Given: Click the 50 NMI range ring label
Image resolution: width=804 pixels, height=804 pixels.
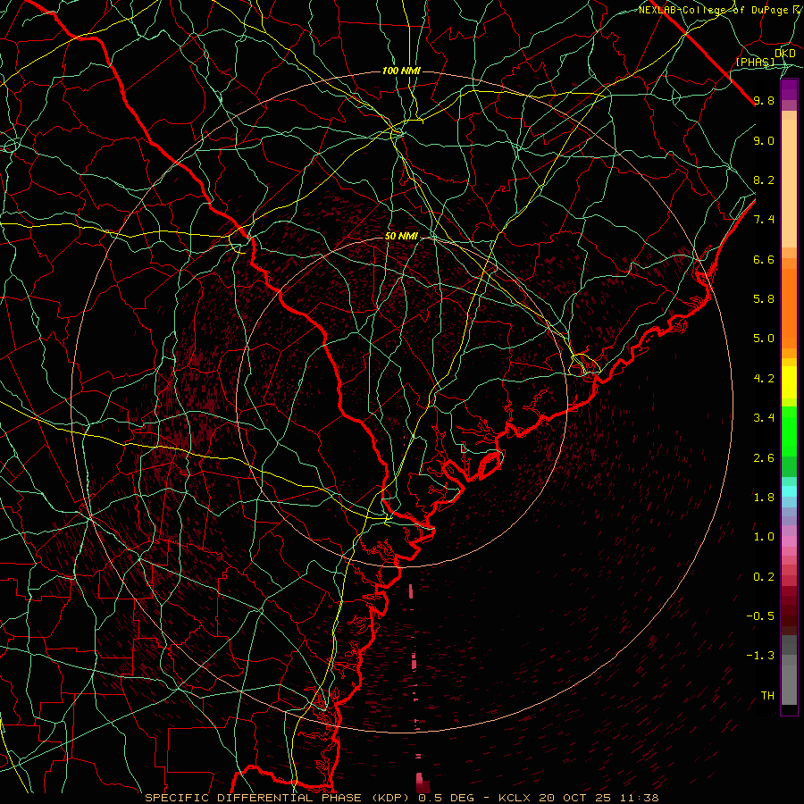Looking at the screenshot, I should point(401,236).
